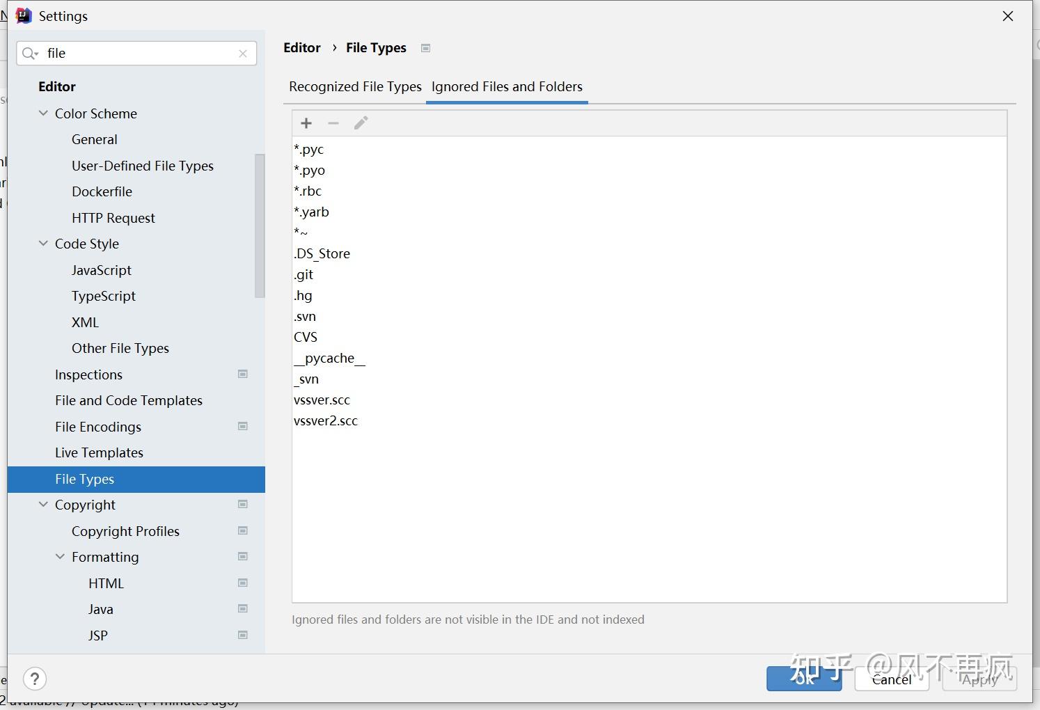Open File and Code Templates settings

tap(129, 401)
